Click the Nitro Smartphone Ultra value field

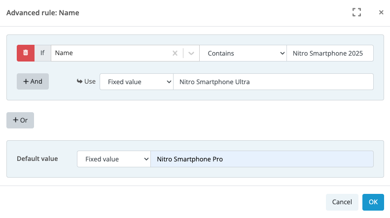(273, 82)
